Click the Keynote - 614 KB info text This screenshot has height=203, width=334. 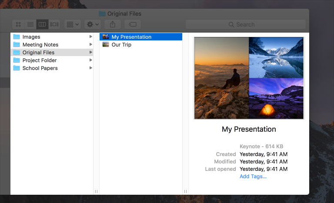point(261,146)
